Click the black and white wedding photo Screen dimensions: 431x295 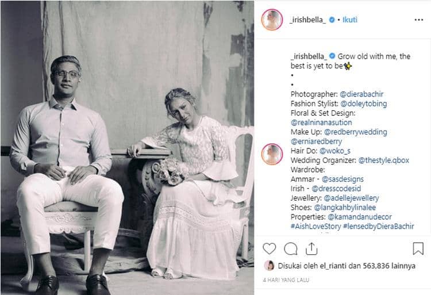(127, 148)
